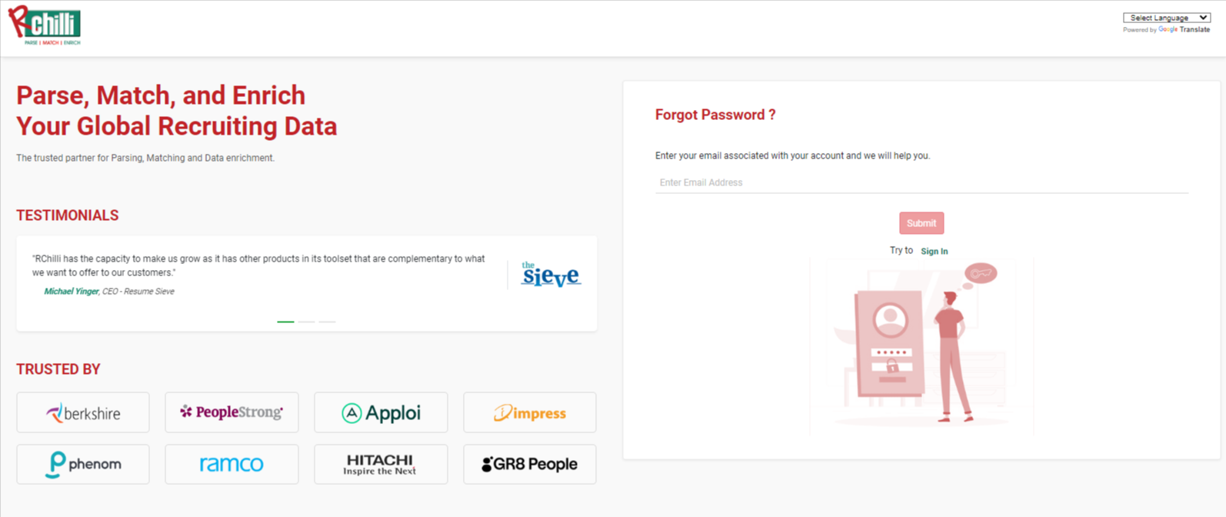Switch to the third testimonial slide indicator
The width and height of the screenshot is (1226, 517).
pyautogui.click(x=327, y=322)
